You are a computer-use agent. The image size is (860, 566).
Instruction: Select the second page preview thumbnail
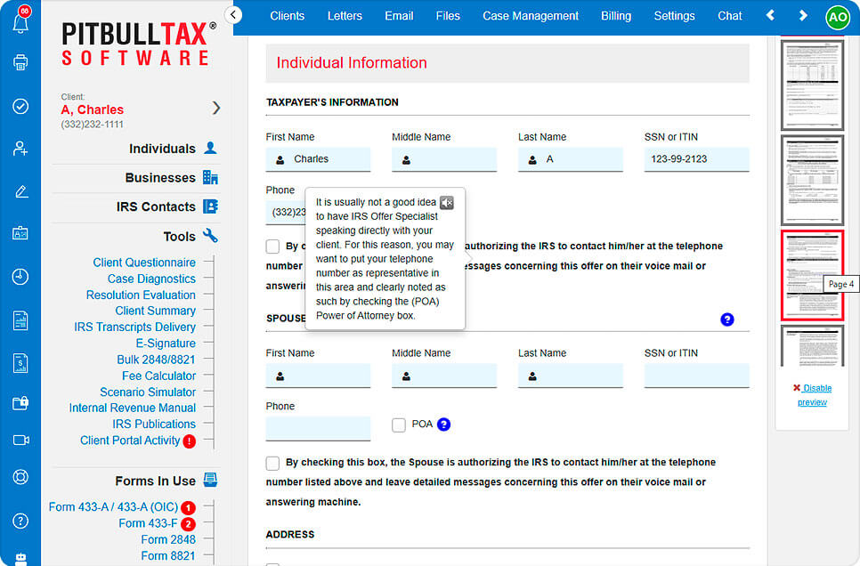click(812, 180)
